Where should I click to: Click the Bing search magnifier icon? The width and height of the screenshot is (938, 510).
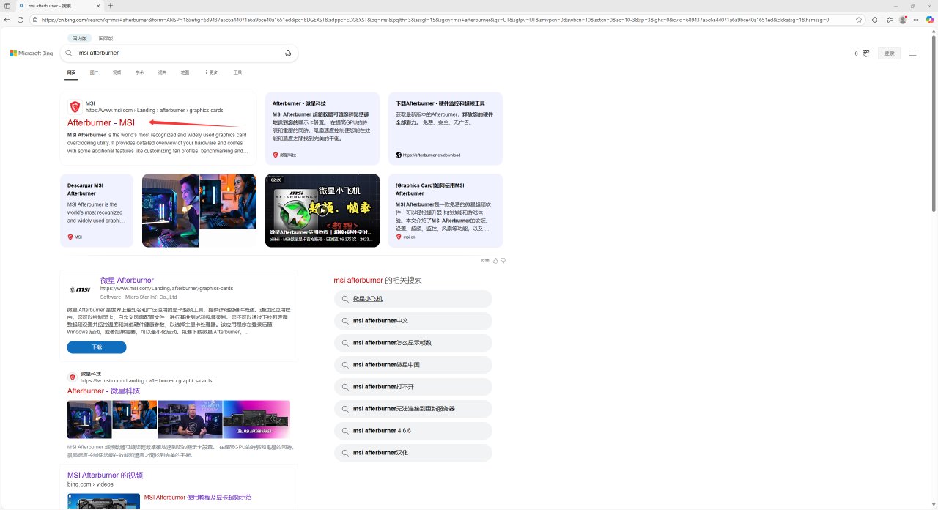click(x=69, y=53)
